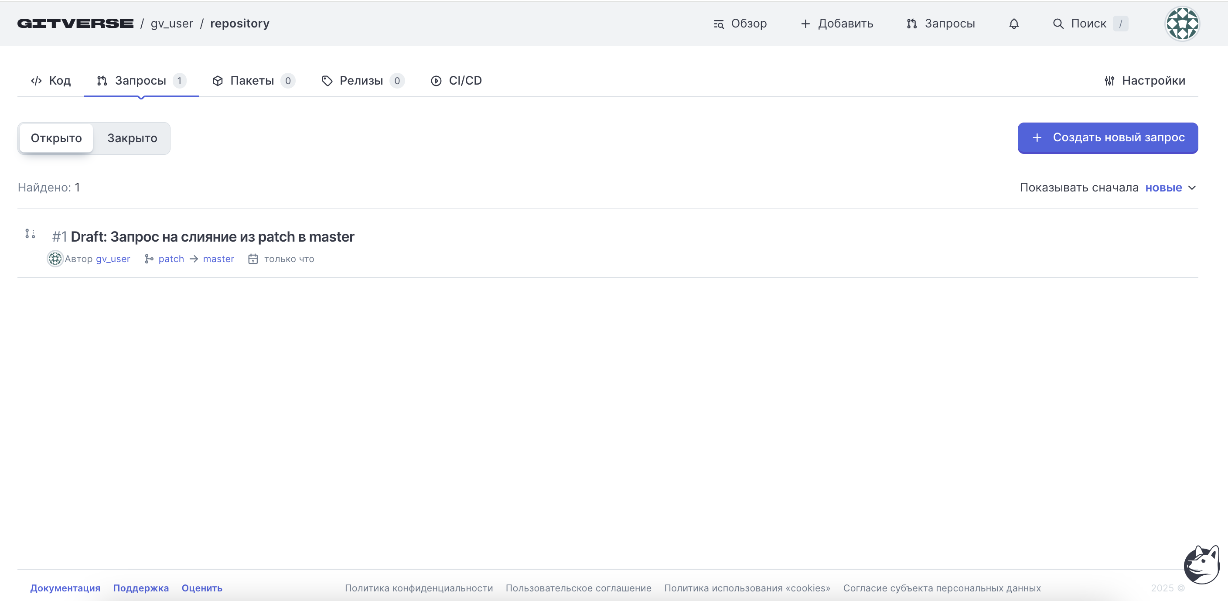
Task: Click the code brackets icon
Action: point(36,81)
